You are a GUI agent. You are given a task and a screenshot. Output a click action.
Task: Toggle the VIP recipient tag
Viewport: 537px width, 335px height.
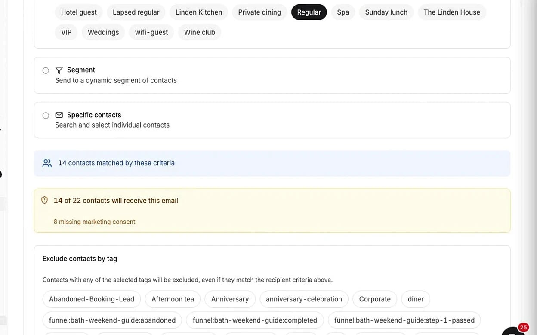coord(66,32)
